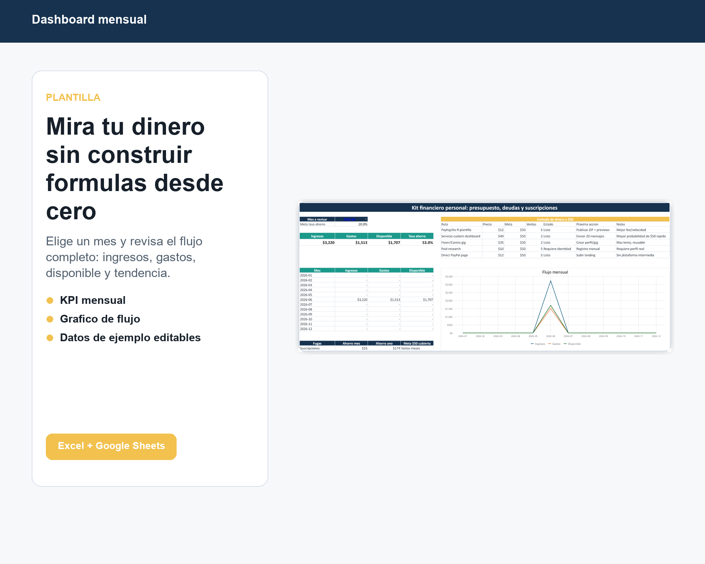The height and width of the screenshot is (564, 705).
Task: Select the Fiverr/Contra gig row
Action: [555, 243]
